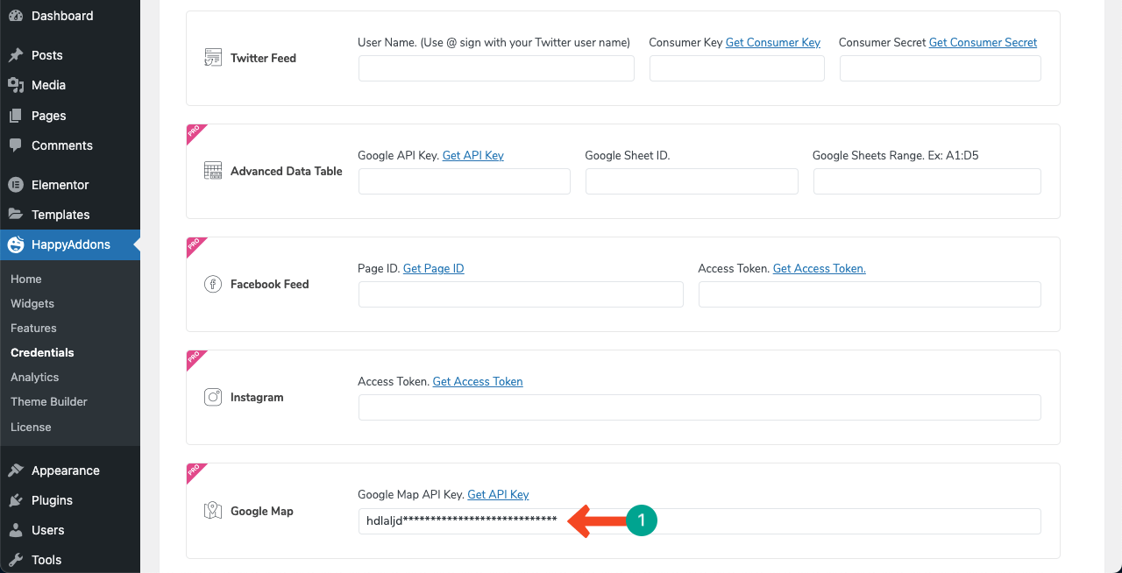Click the Pages document icon

[16, 116]
